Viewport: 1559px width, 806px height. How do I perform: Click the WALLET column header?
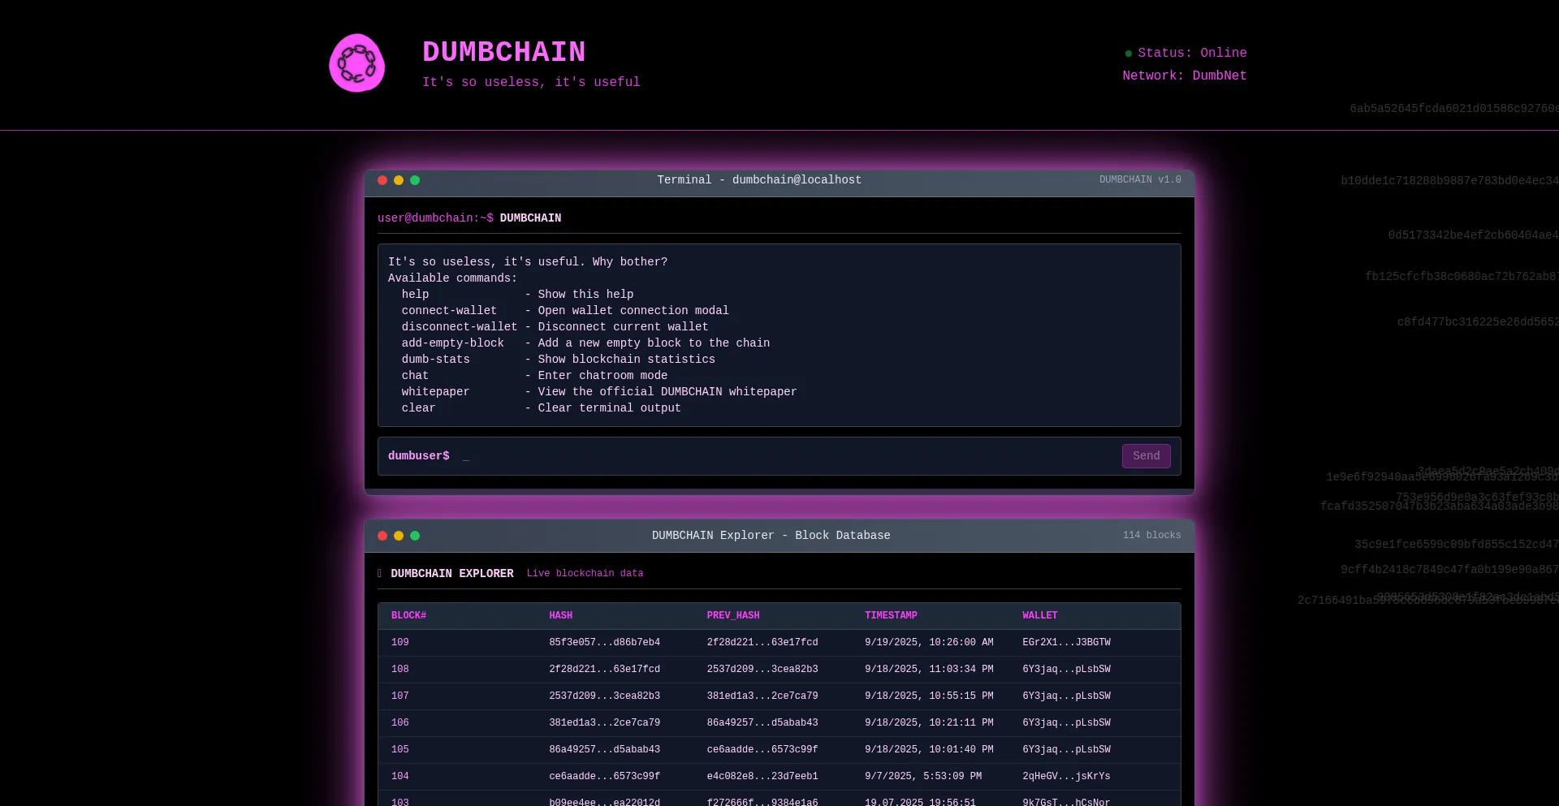tap(1039, 615)
